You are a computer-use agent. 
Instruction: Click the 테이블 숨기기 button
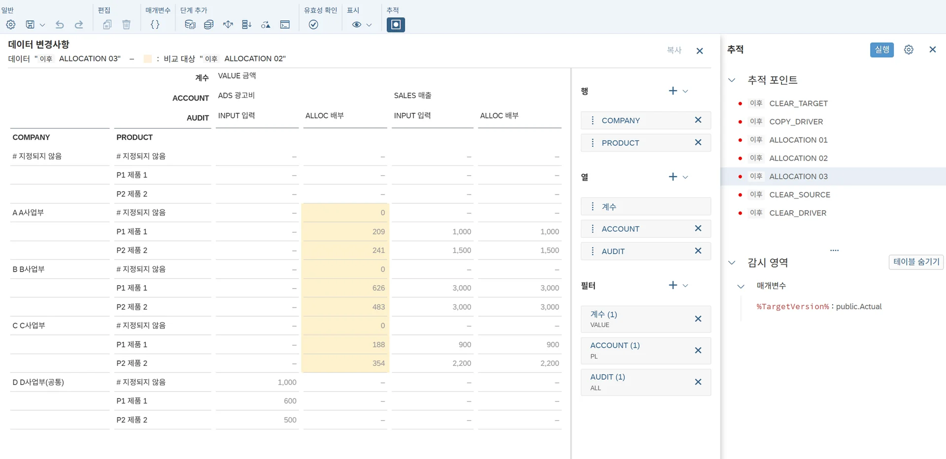916,262
